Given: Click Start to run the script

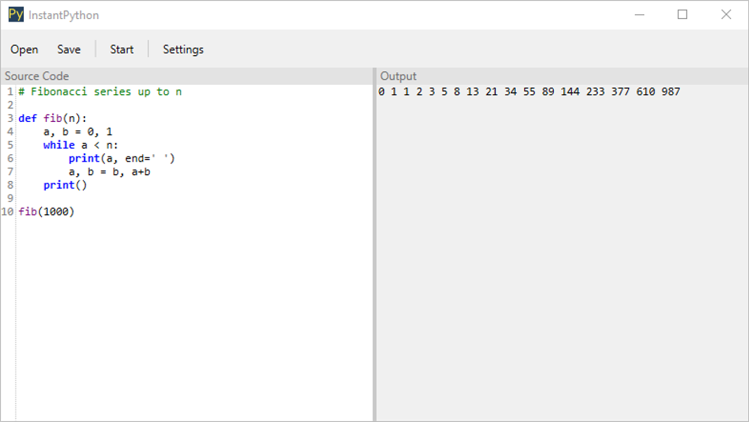Looking at the screenshot, I should click(121, 49).
